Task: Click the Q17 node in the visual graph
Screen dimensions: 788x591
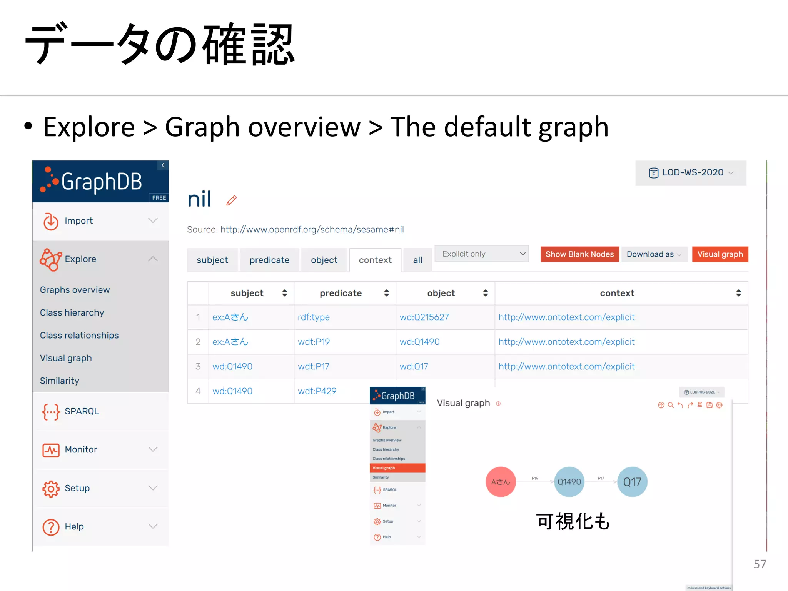Action: (632, 482)
